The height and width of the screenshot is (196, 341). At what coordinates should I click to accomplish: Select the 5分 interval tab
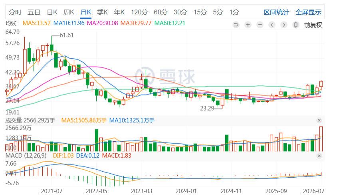218,12
